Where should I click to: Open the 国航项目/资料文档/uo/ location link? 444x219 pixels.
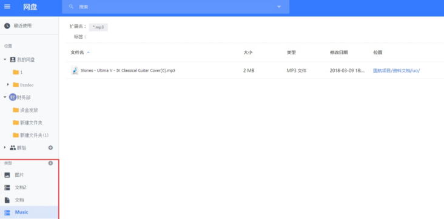pyautogui.click(x=397, y=71)
